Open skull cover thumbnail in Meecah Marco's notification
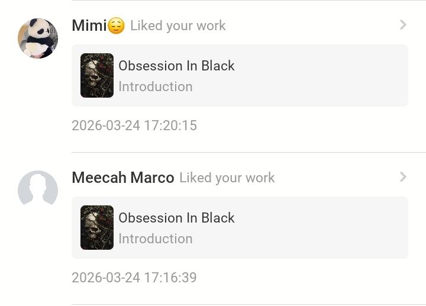426x306 pixels. point(97,227)
